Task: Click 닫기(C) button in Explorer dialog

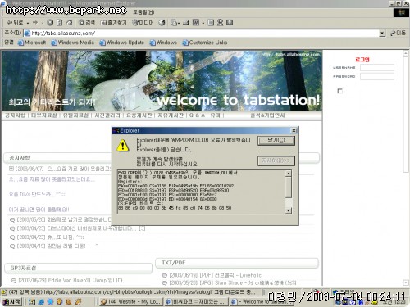Action: [x=276, y=141]
